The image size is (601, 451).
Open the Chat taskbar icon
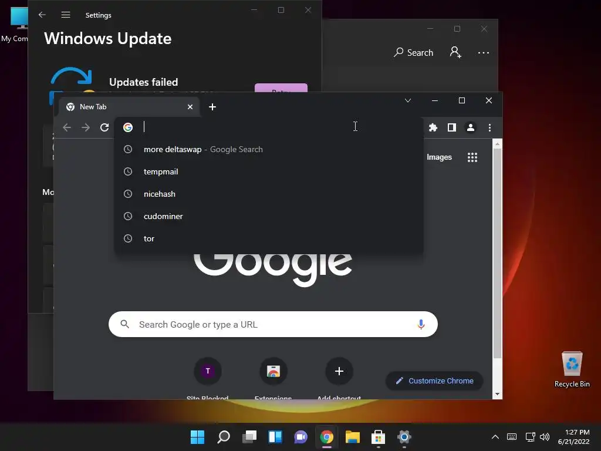(x=301, y=437)
